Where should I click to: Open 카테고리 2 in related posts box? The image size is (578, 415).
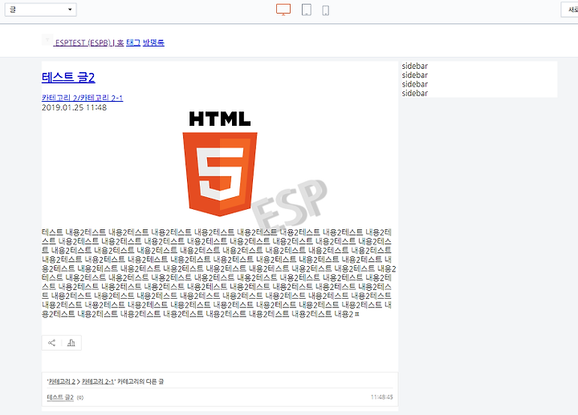point(62,381)
